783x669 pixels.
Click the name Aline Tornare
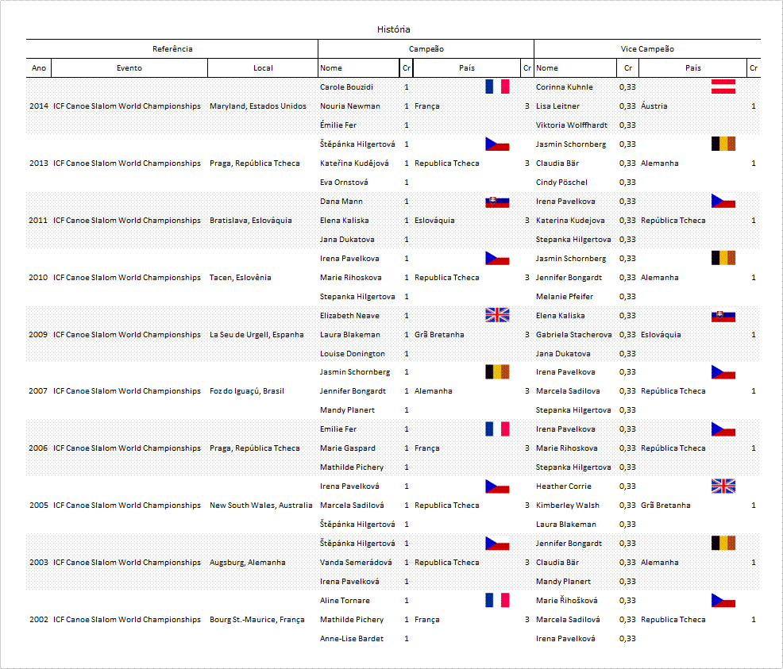pyautogui.click(x=345, y=600)
